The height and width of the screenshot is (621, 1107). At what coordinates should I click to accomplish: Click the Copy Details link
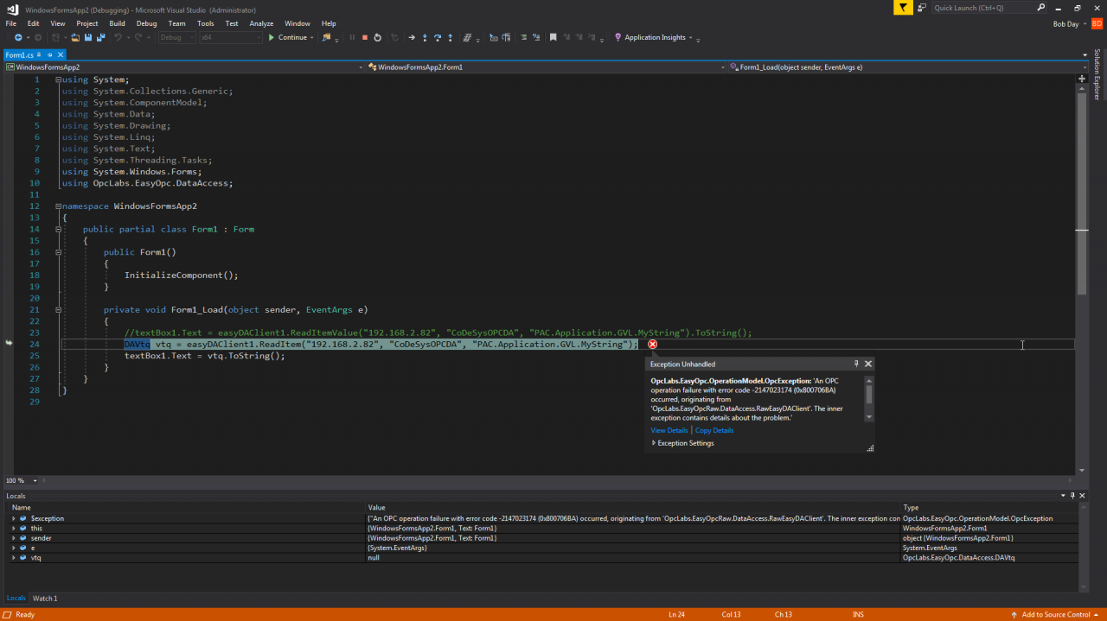[713, 430]
